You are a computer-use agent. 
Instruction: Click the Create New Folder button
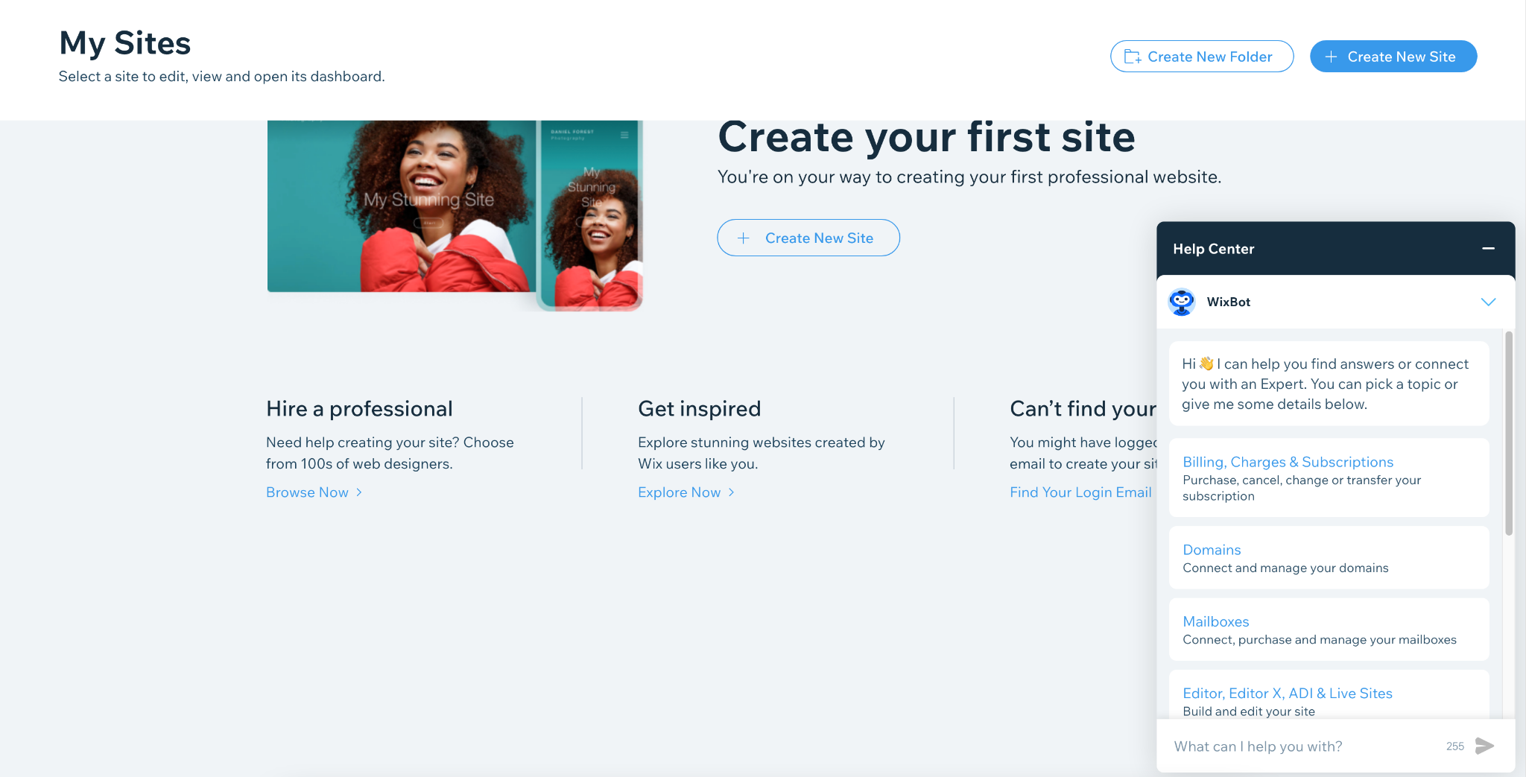[x=1201, y=57]
